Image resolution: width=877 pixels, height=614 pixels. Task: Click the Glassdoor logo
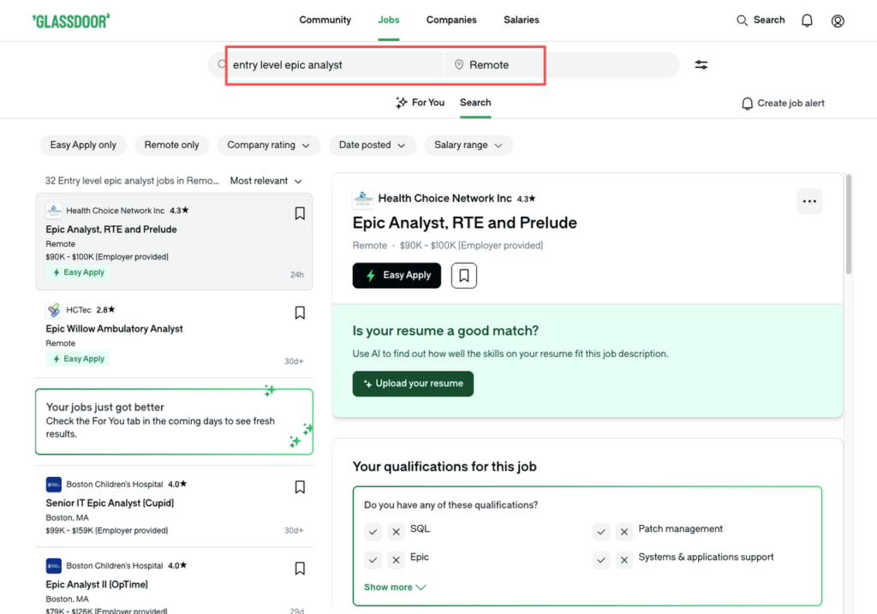coord(71,20)
